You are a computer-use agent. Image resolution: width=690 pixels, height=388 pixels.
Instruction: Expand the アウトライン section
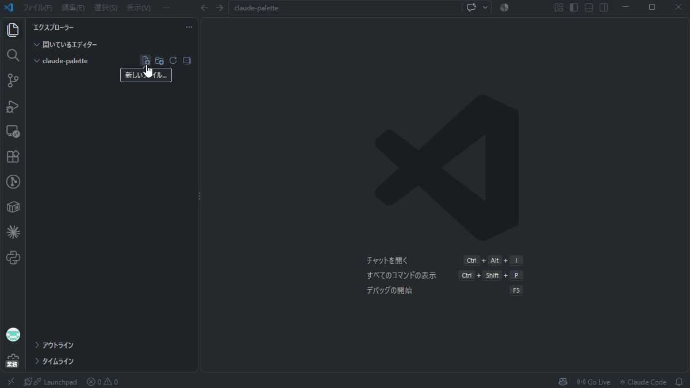113,345
